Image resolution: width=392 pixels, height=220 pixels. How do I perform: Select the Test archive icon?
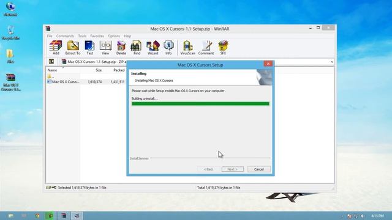[x=89, y=48]
